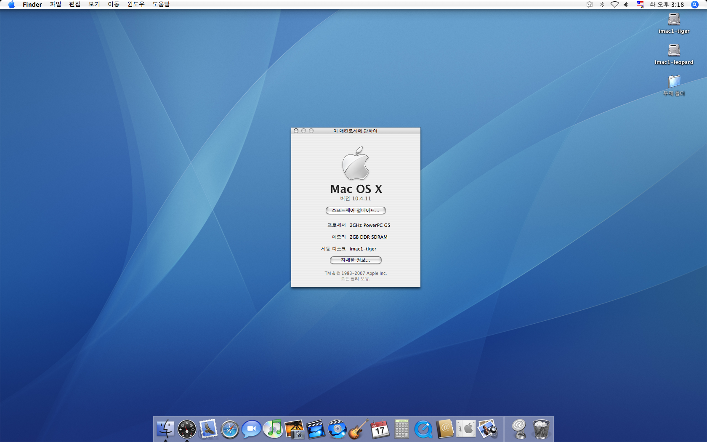The height and width of the screenshot is (442, 707).
Task: Open the input source flag menu
Action: (x=640, y=5)
